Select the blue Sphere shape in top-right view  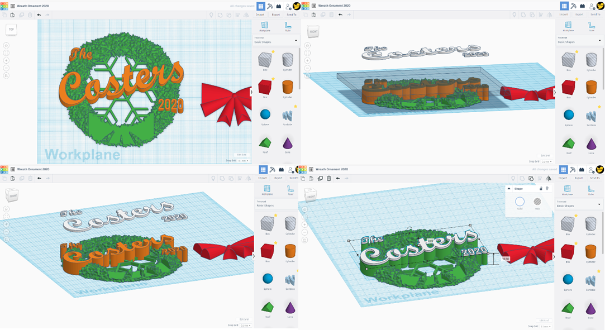(x=569, y=115)
